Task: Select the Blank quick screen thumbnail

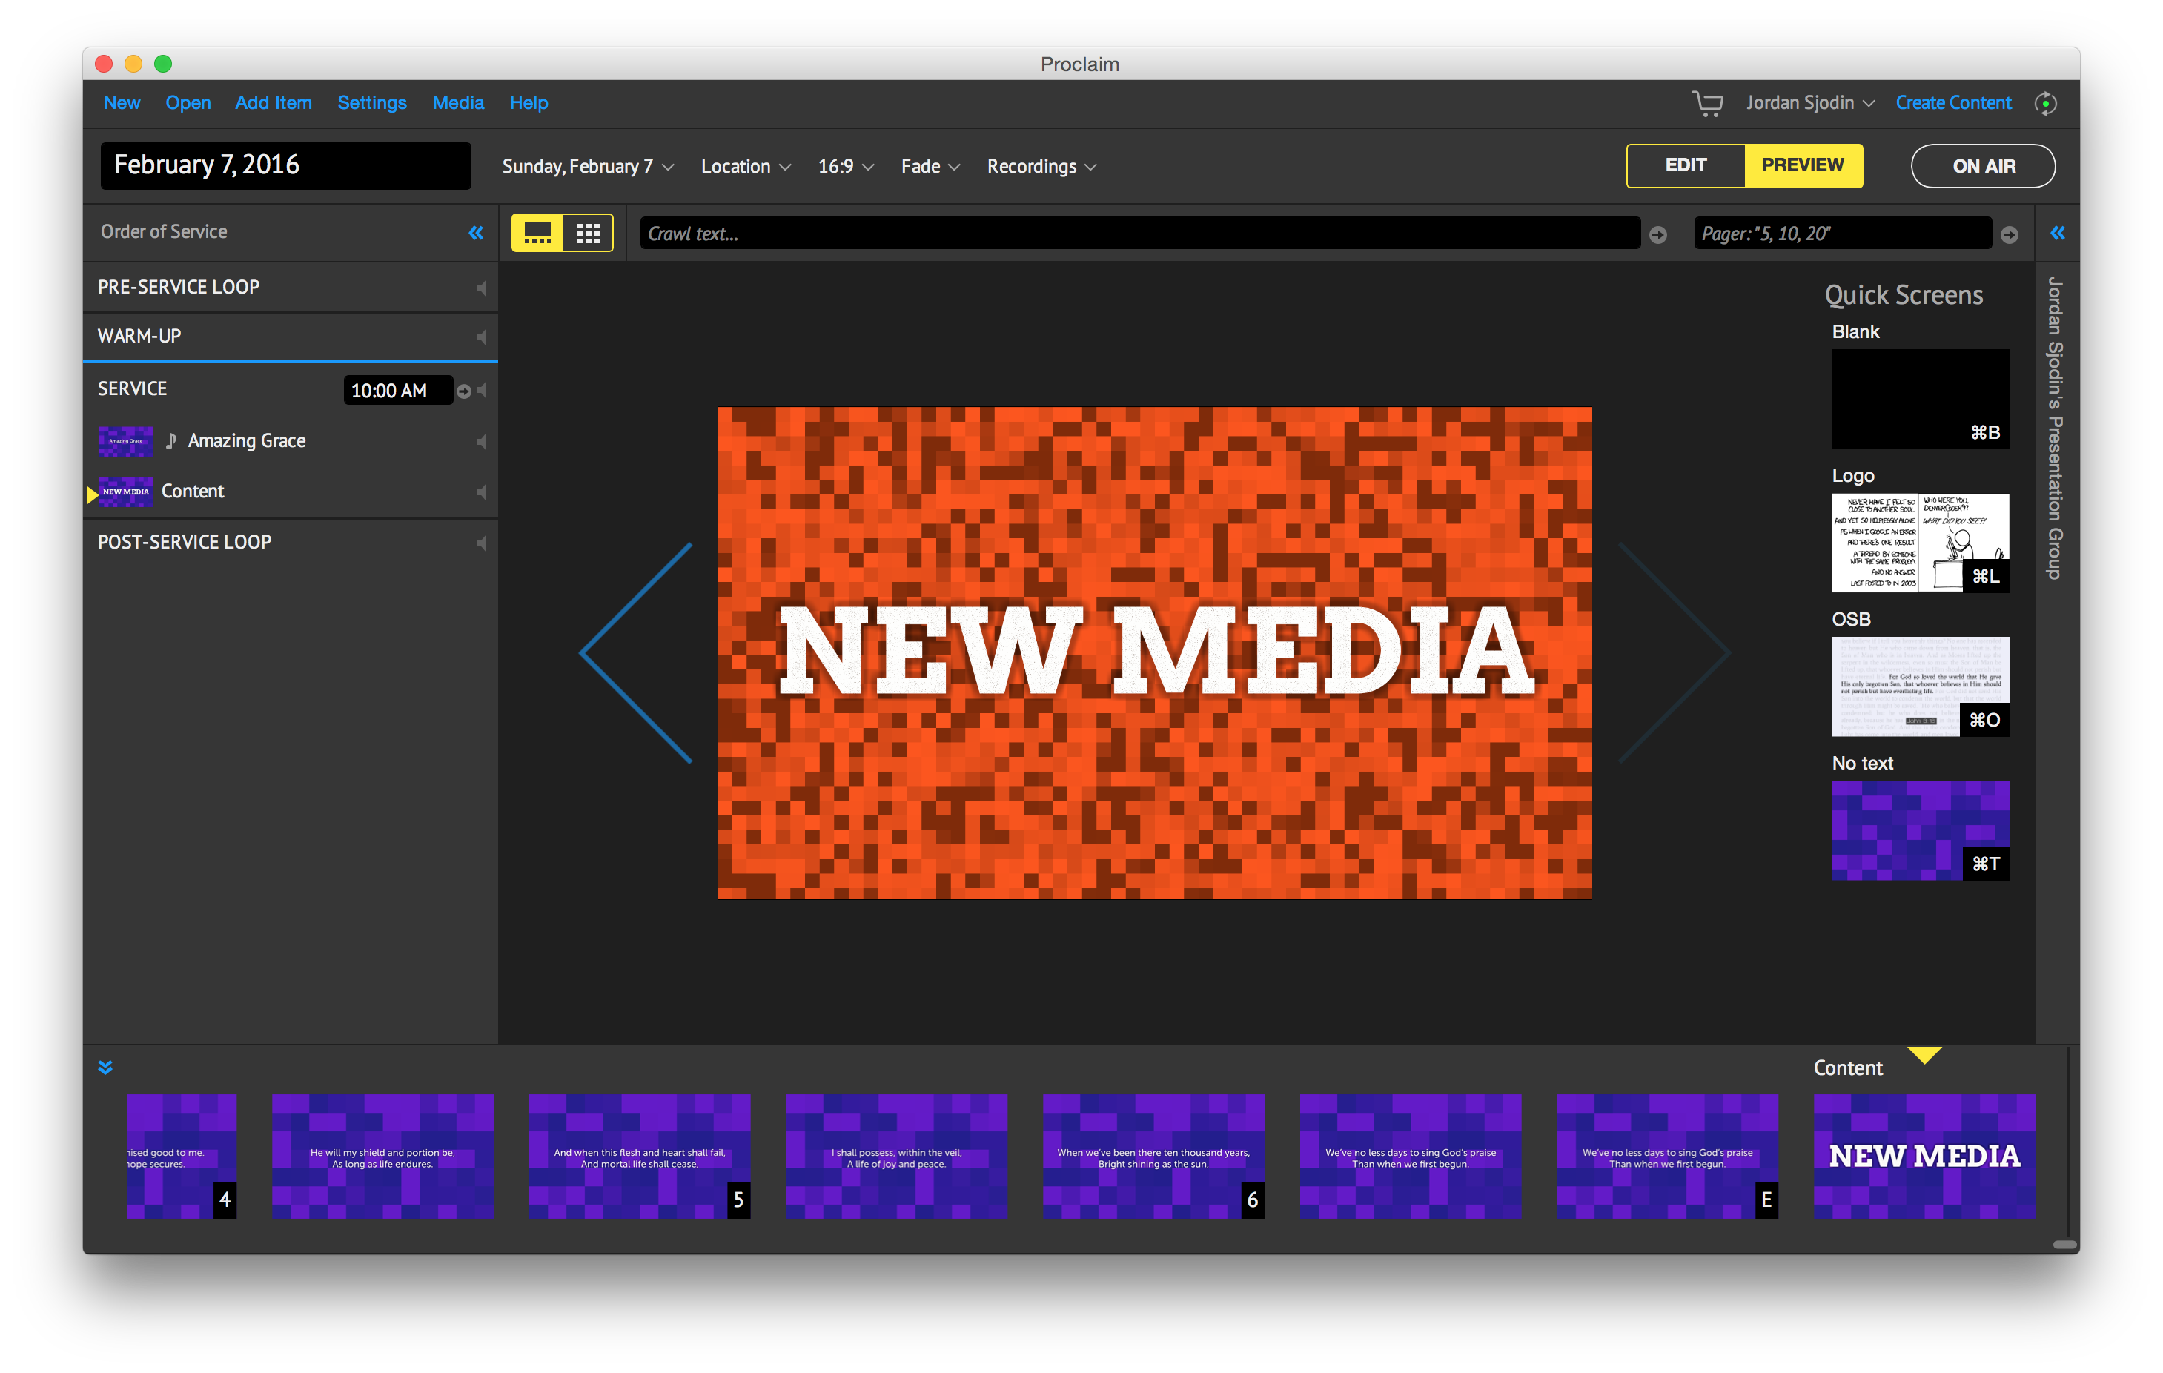Action: coord(1920,399)
